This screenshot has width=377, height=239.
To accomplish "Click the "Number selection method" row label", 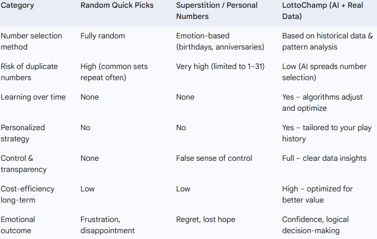I will pyautogui.click(x=31, y=41).
